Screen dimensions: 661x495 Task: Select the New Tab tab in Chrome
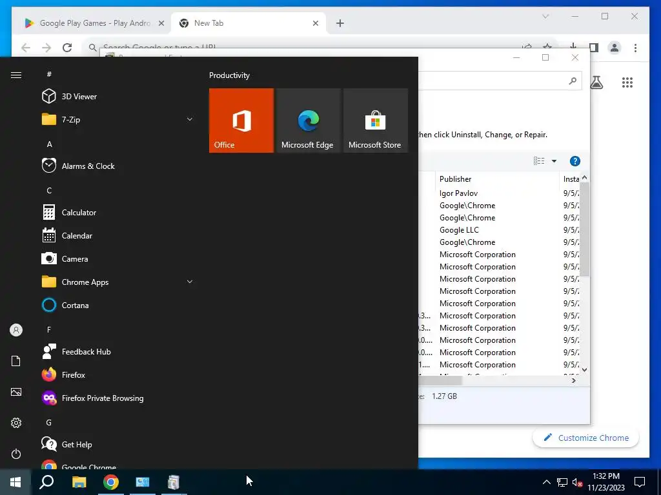click(x=248, y=23)
